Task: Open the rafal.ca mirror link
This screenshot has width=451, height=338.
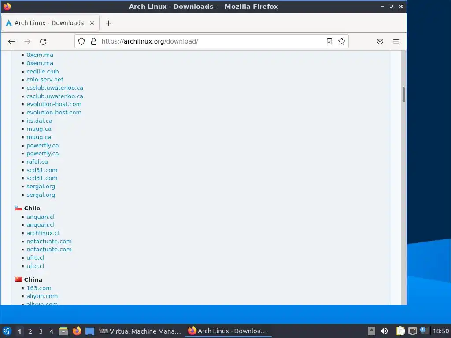Action: (37, 162)
